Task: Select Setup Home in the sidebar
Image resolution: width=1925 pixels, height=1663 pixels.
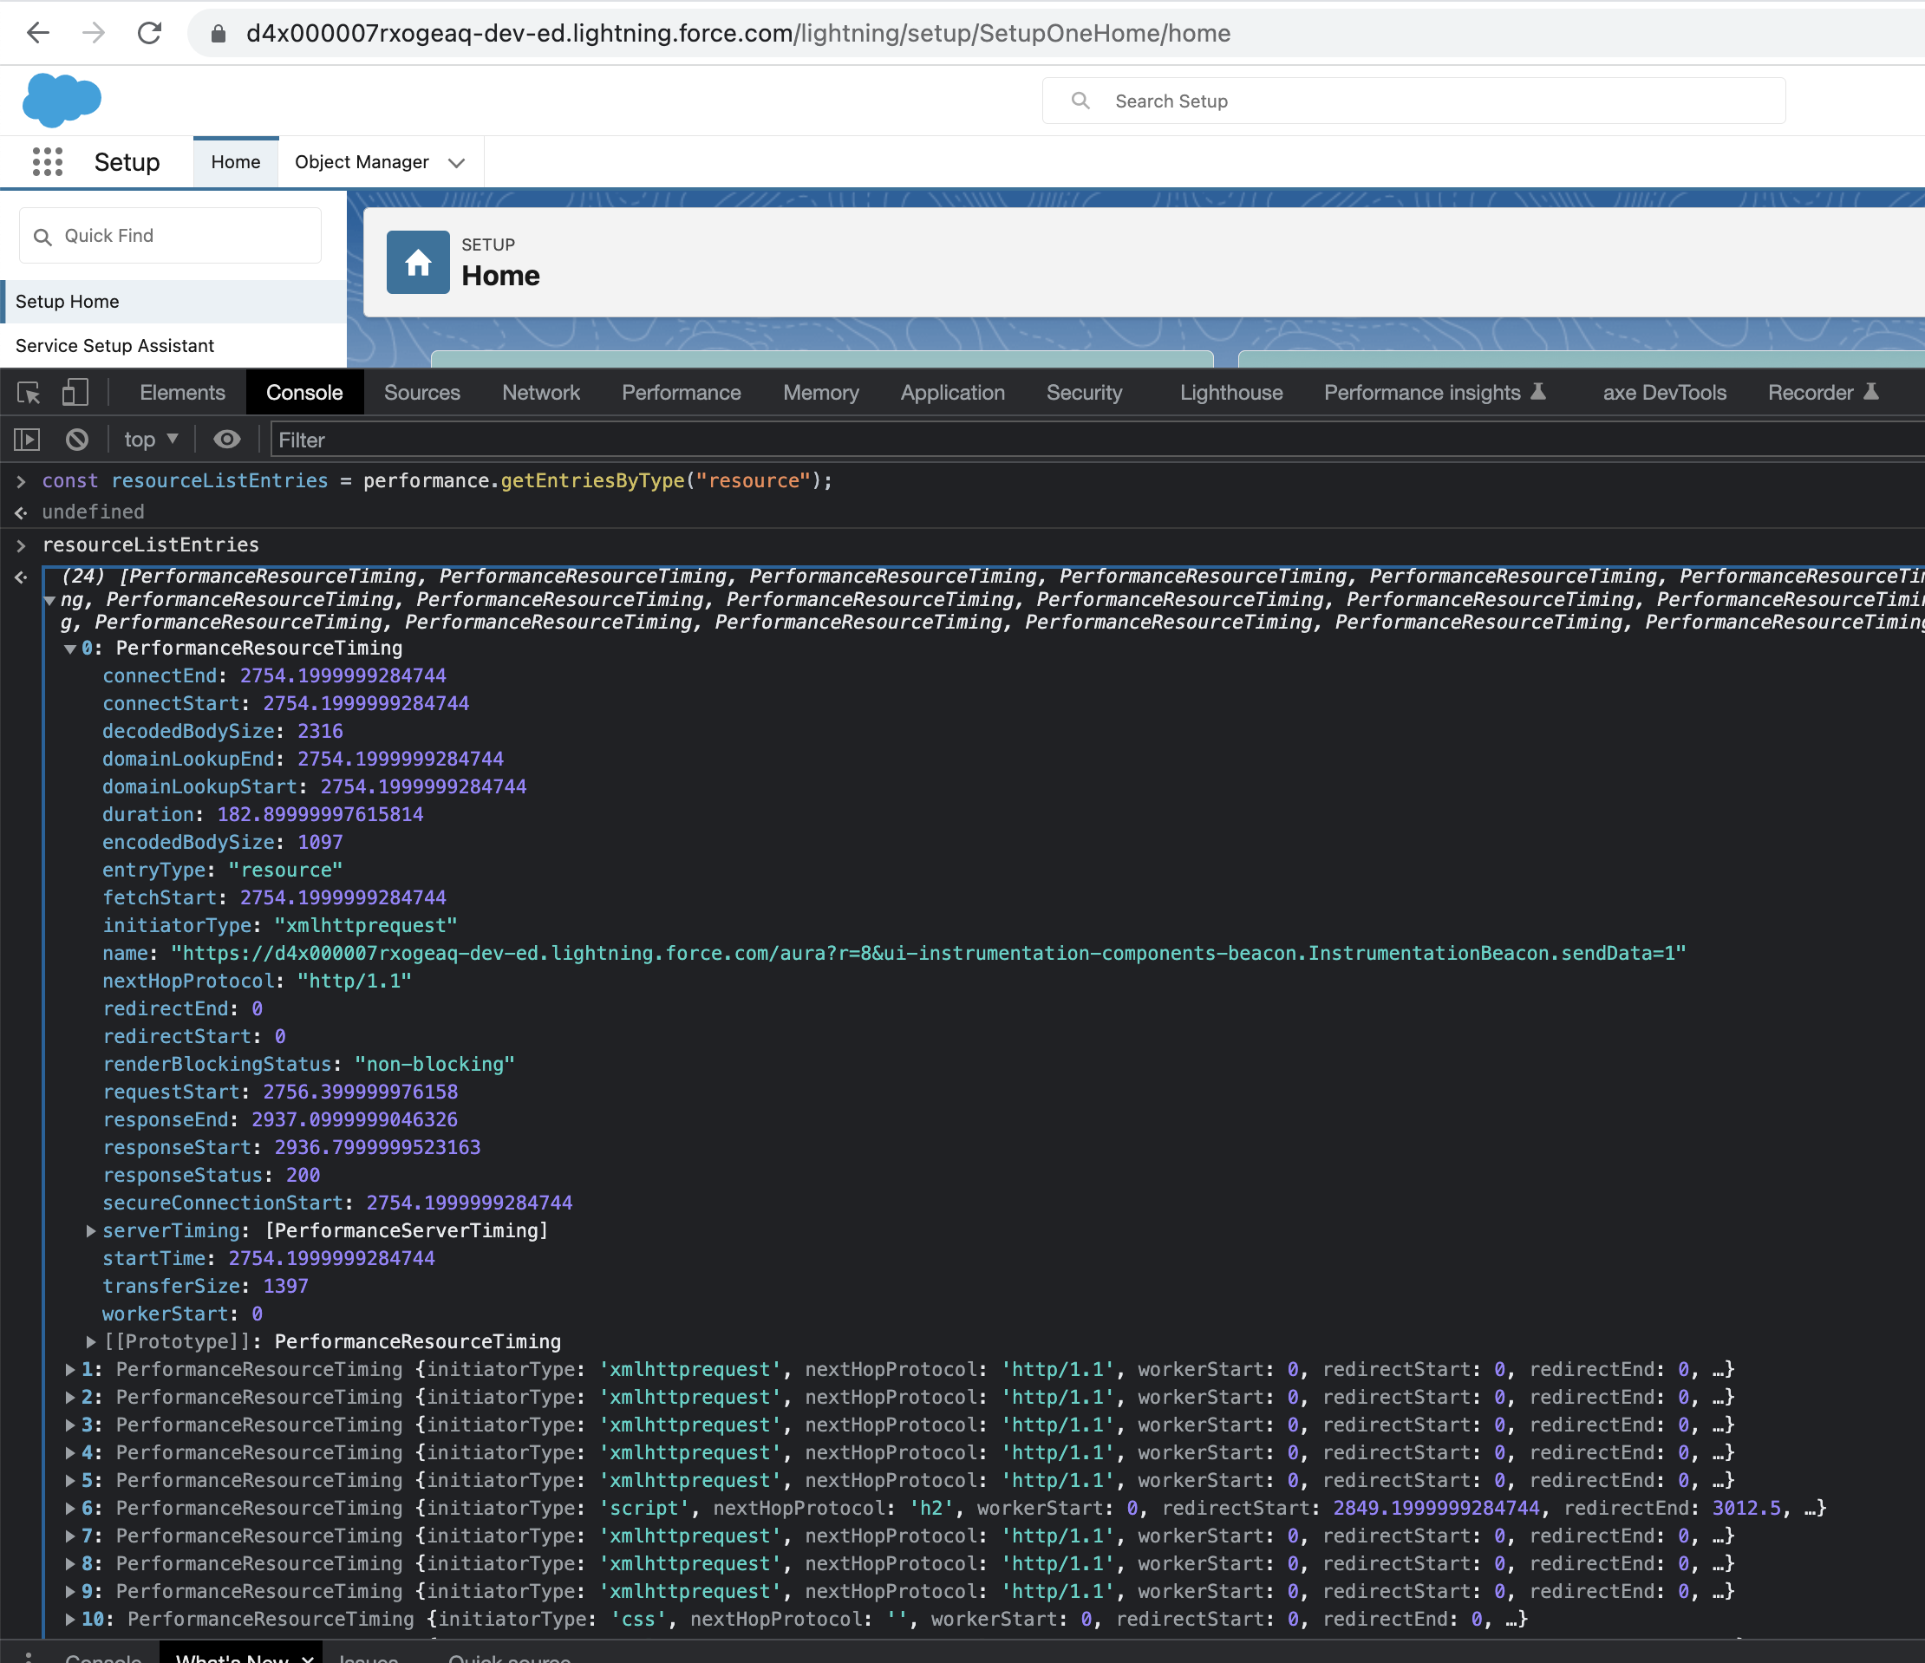Action: point(173,301)
